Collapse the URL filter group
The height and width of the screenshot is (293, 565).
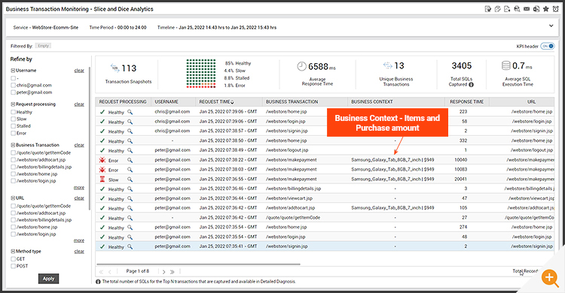click(x=13, y=198)
